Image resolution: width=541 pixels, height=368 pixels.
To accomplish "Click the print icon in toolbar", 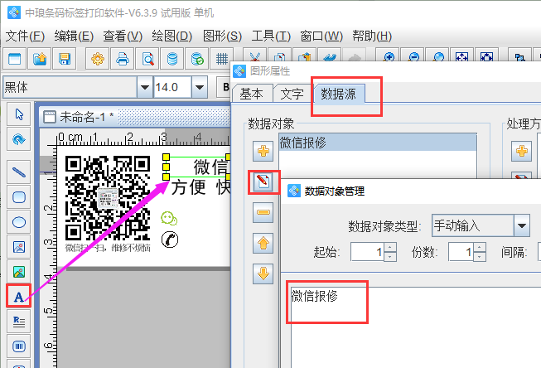I will pyautogui.click(x=123, y=59).
